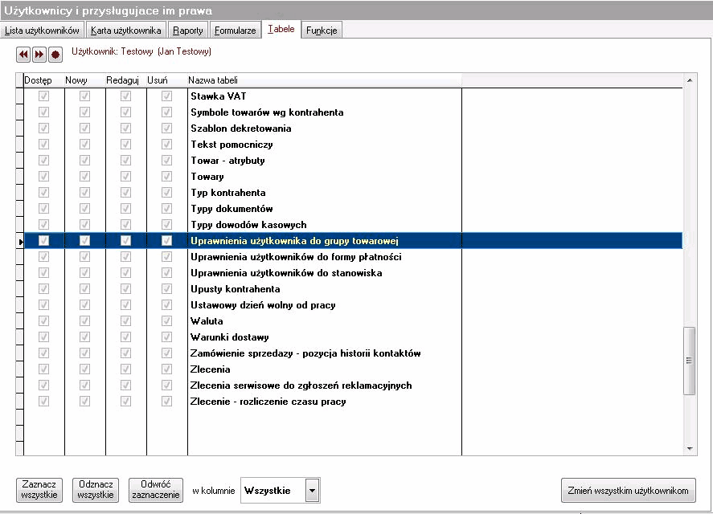Screen dimensions: 713x514
Task: Click Zaznacz wszystkie button
Action: [x=39, y=490]
